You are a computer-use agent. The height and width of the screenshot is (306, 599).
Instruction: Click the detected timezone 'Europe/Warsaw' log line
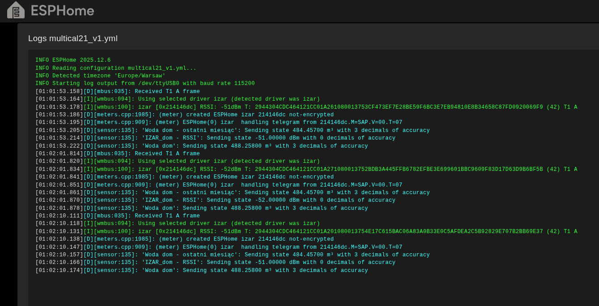[x=101, y=76]
